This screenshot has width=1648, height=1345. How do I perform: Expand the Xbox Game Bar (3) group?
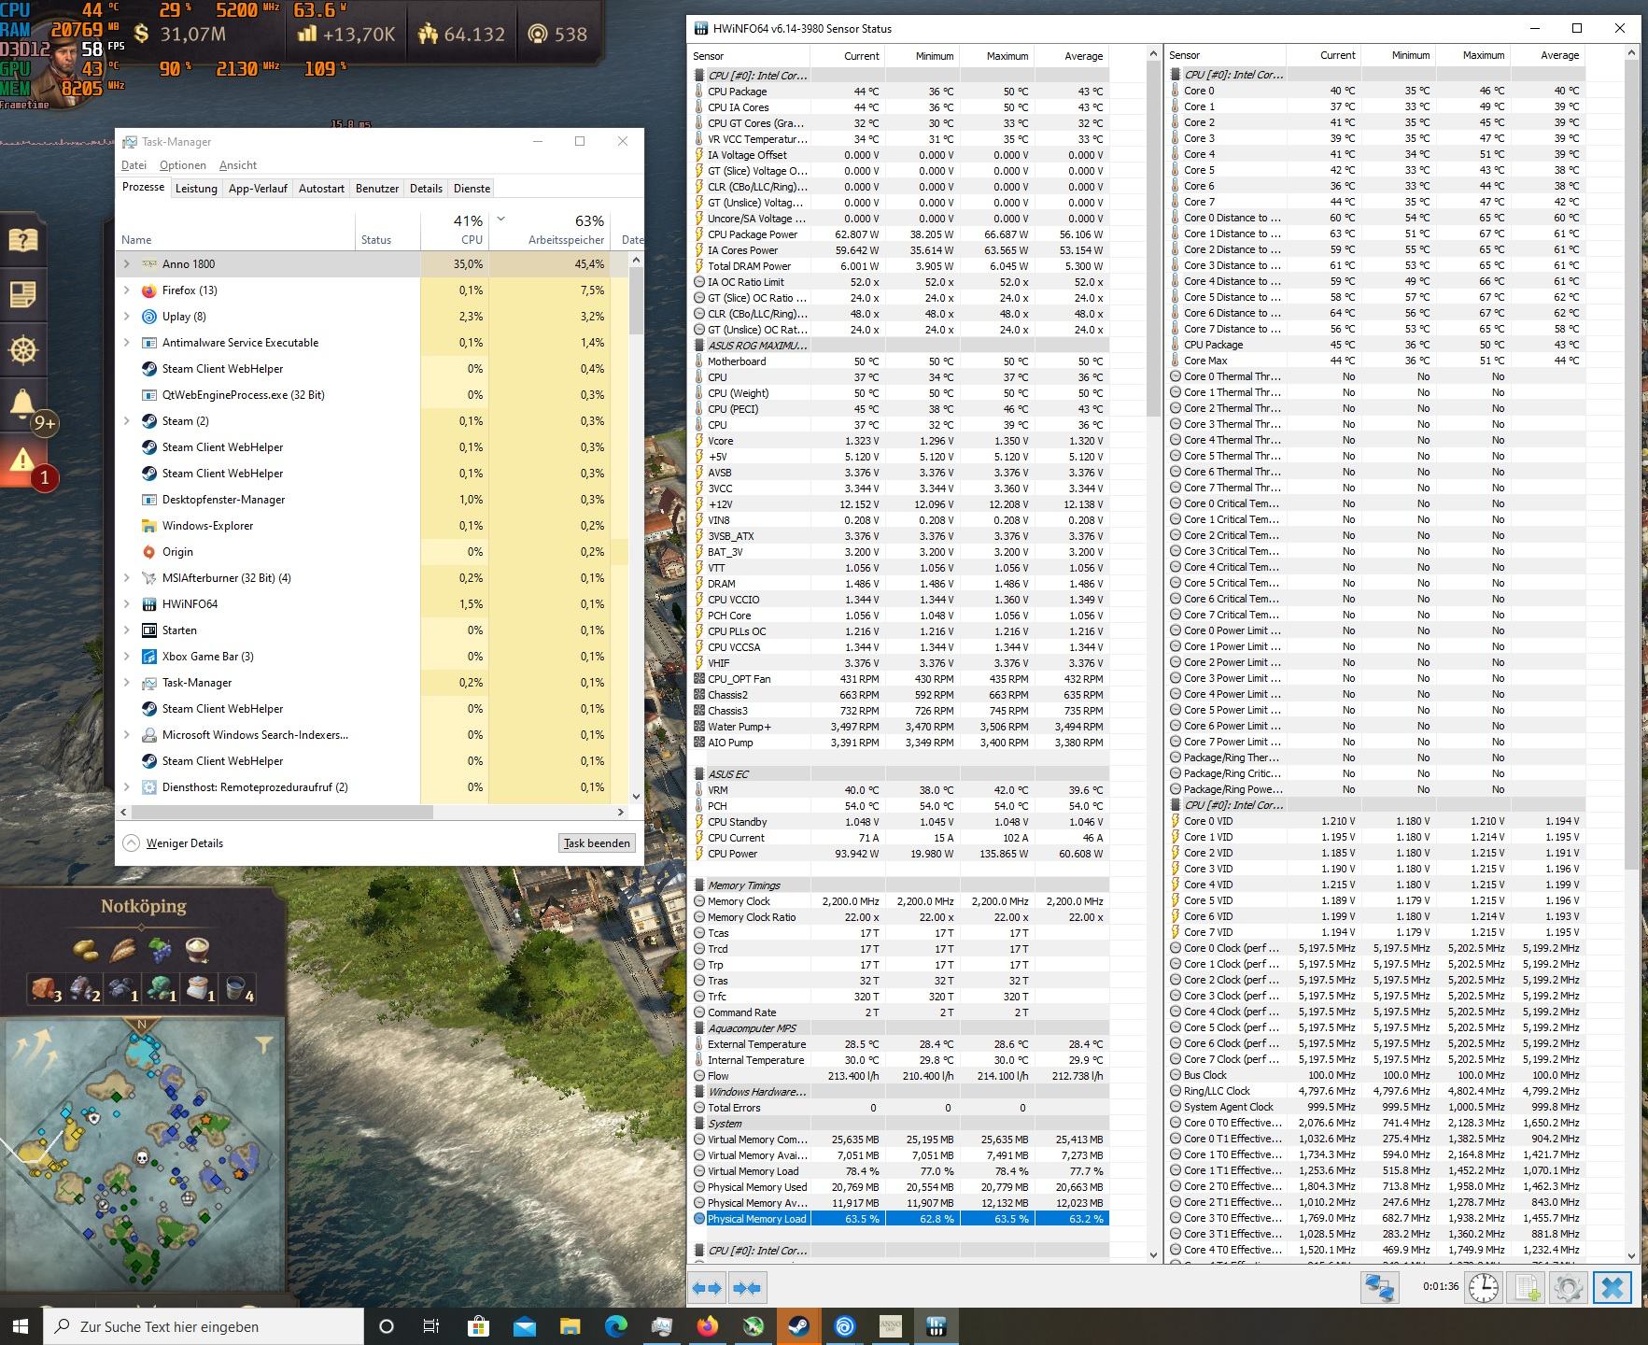point(127,657)
